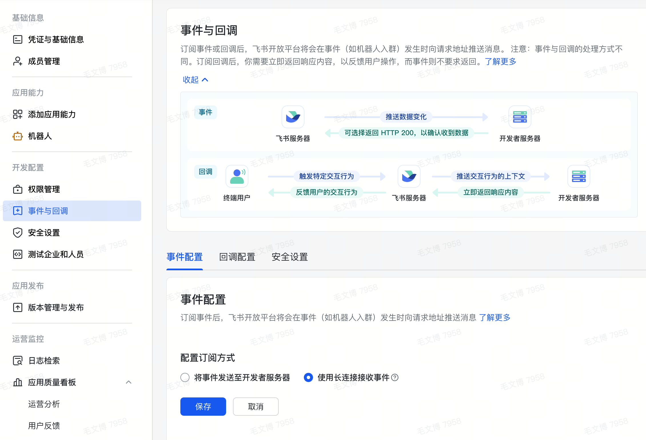Click the 凭证与基础信息 card icon
Image resolution: width=646 pixels, height=440 pixels.
18,39
